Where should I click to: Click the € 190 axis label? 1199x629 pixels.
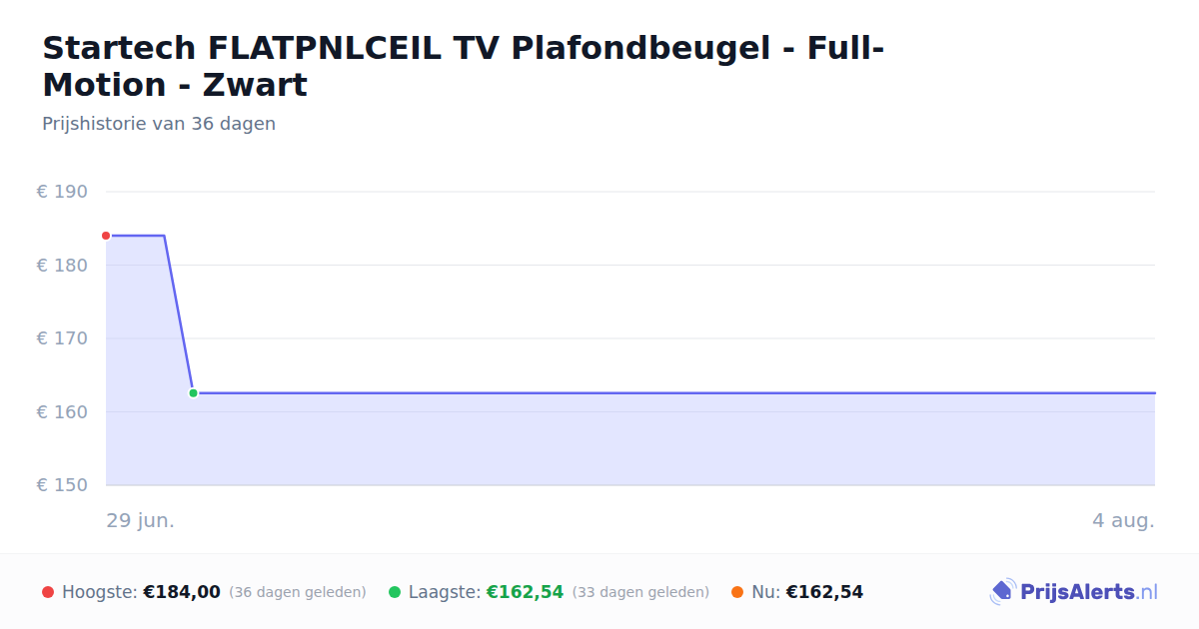62,192
